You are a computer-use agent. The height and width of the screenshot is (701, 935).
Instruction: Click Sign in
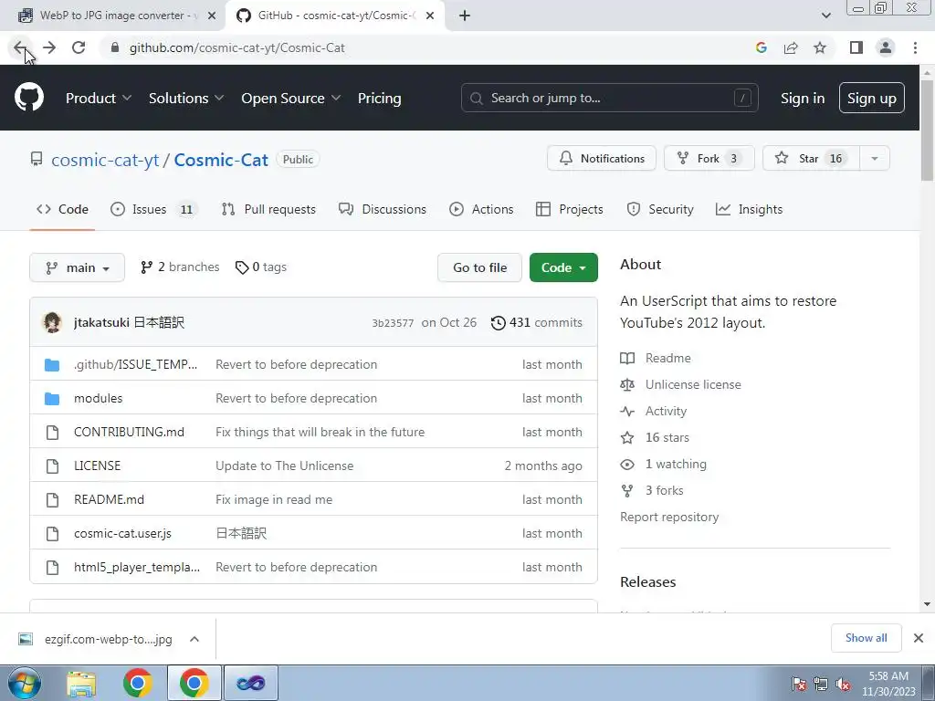(803, 99)
